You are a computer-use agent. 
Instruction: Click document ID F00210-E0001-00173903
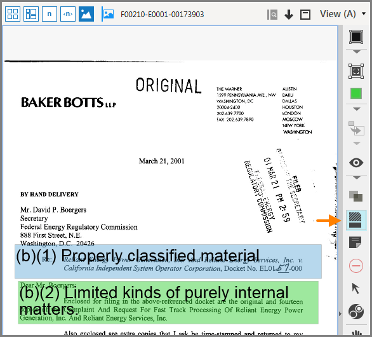(163, 15)
